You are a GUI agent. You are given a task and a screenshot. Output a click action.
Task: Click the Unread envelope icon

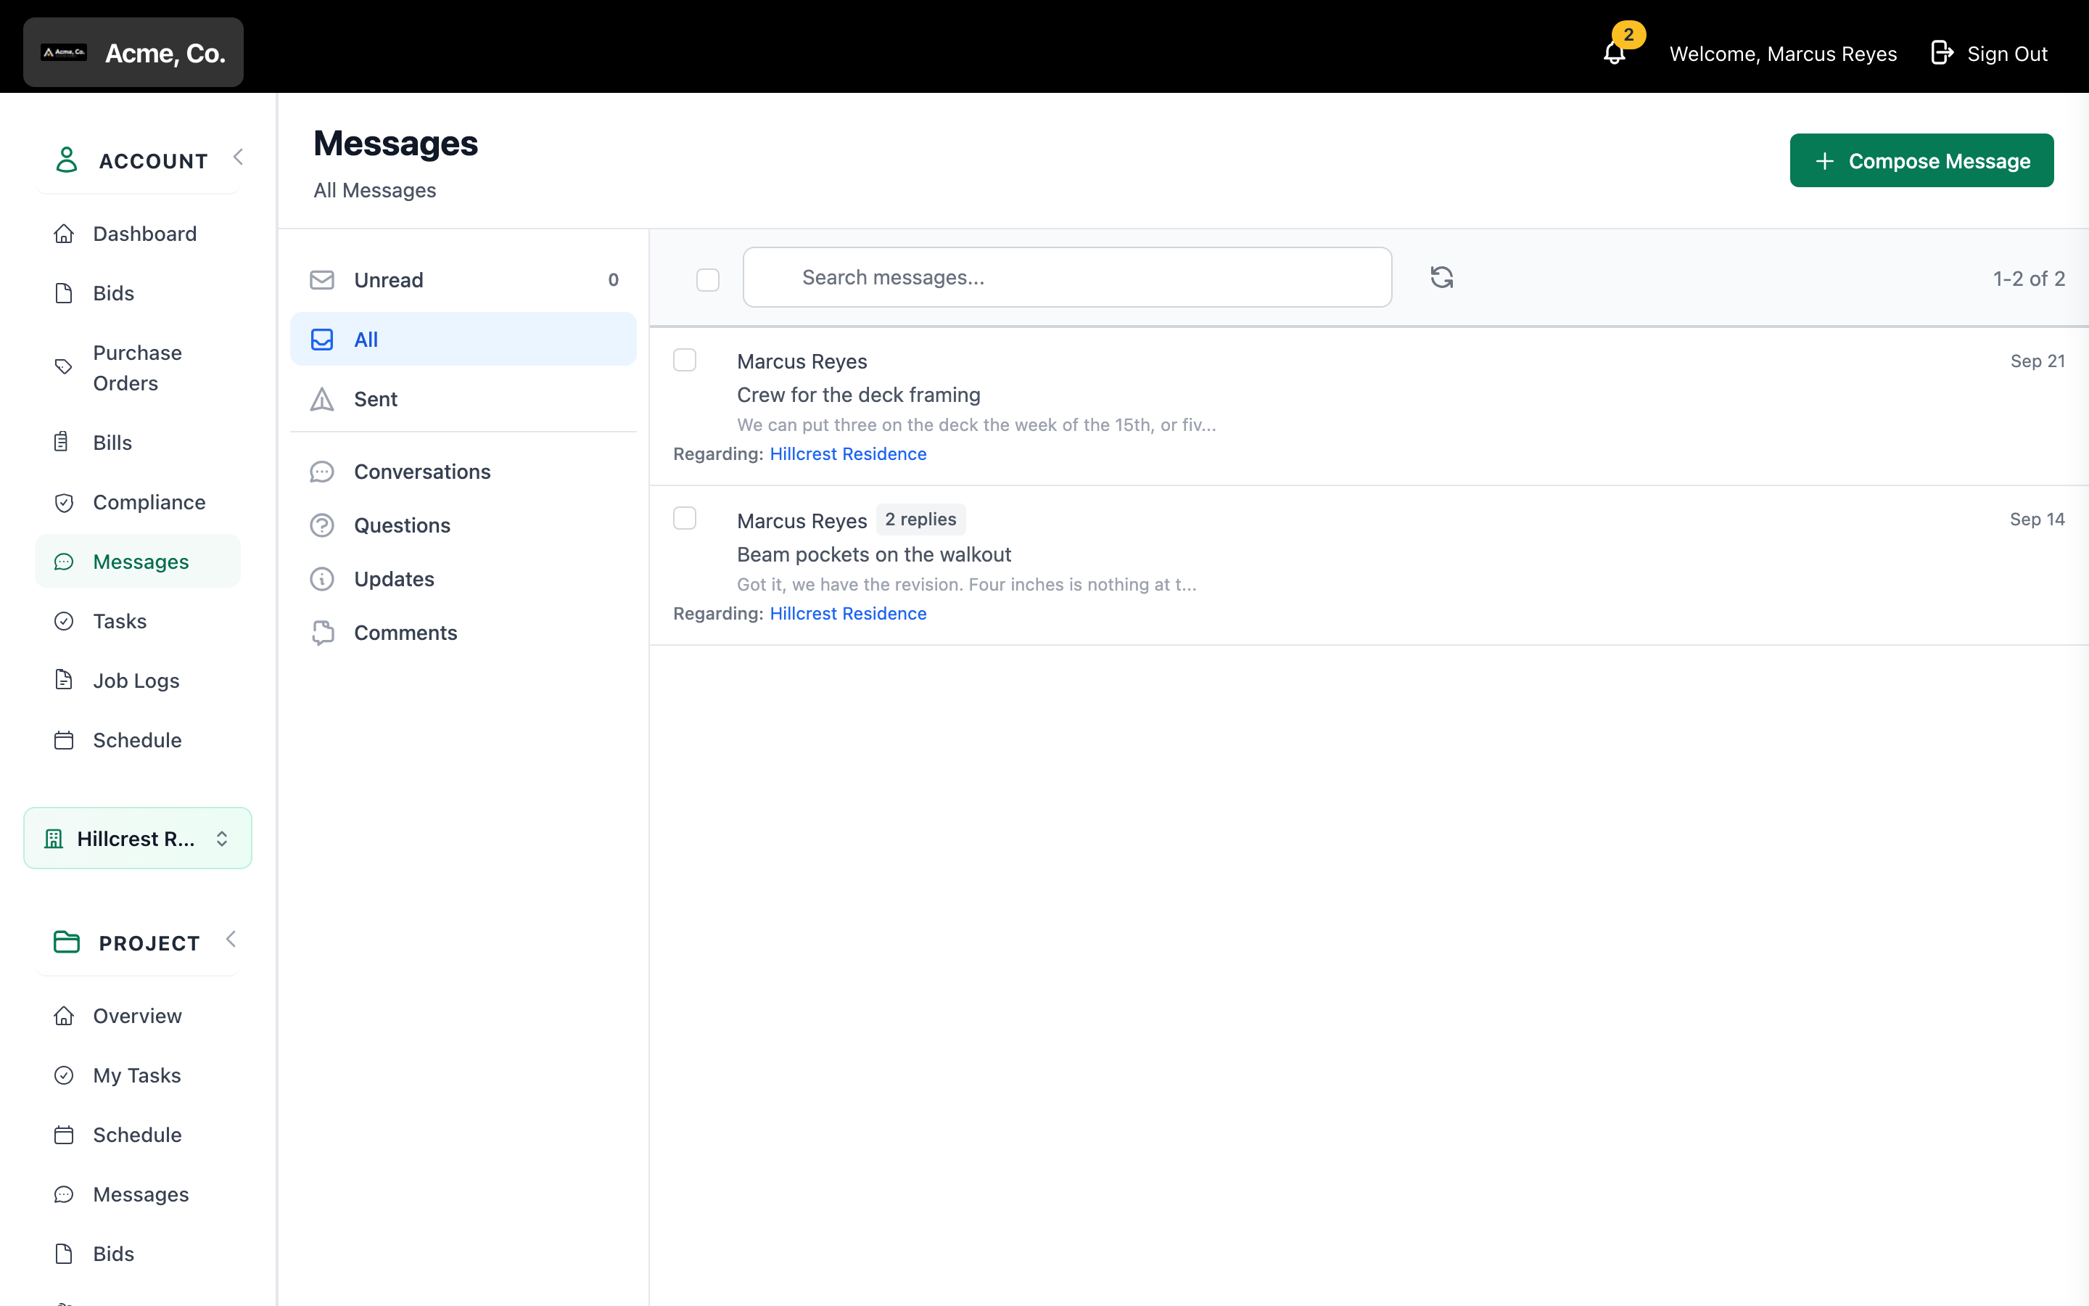click(x=322, y=280)
